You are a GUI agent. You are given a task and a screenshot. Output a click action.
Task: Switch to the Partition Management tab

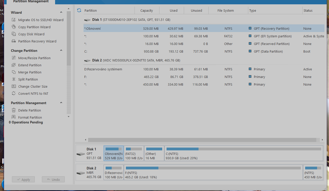[x=31, y=2]
